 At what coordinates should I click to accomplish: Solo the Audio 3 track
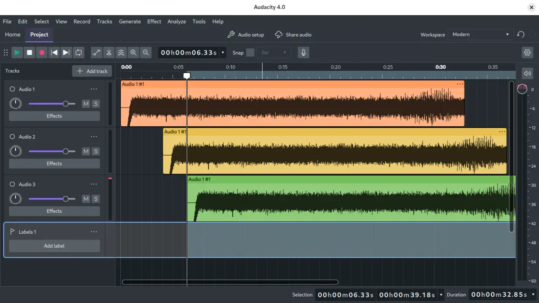point(96,199)
